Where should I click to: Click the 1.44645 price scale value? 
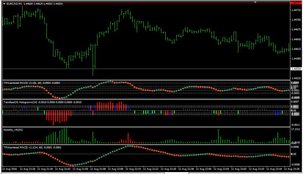(296, 39)
